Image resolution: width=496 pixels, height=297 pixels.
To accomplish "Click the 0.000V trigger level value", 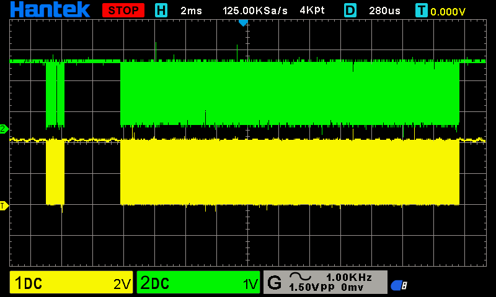I will [448, 12].
